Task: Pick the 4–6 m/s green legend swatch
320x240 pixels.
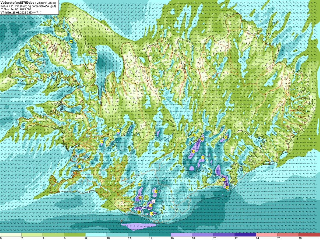Action: pyautogui.click(x=53, y=234)
